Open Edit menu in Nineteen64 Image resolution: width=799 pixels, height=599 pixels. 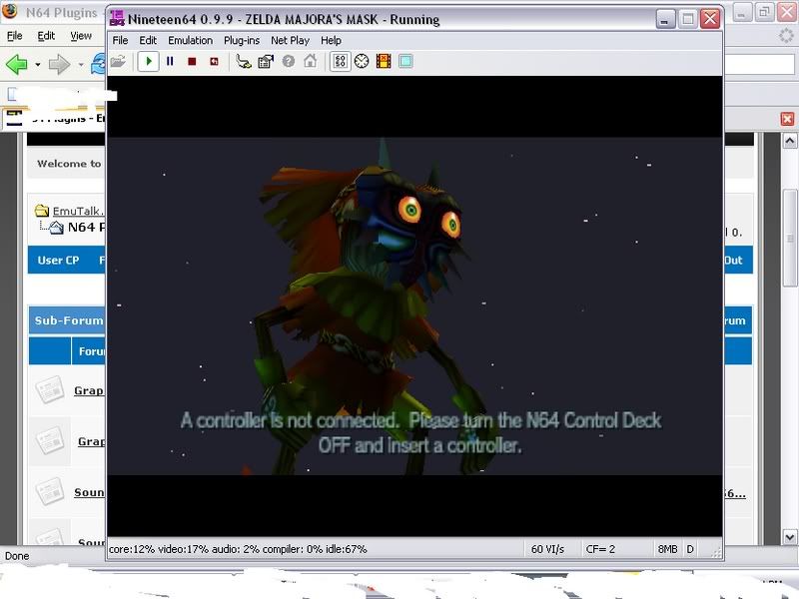click(148, 40)
